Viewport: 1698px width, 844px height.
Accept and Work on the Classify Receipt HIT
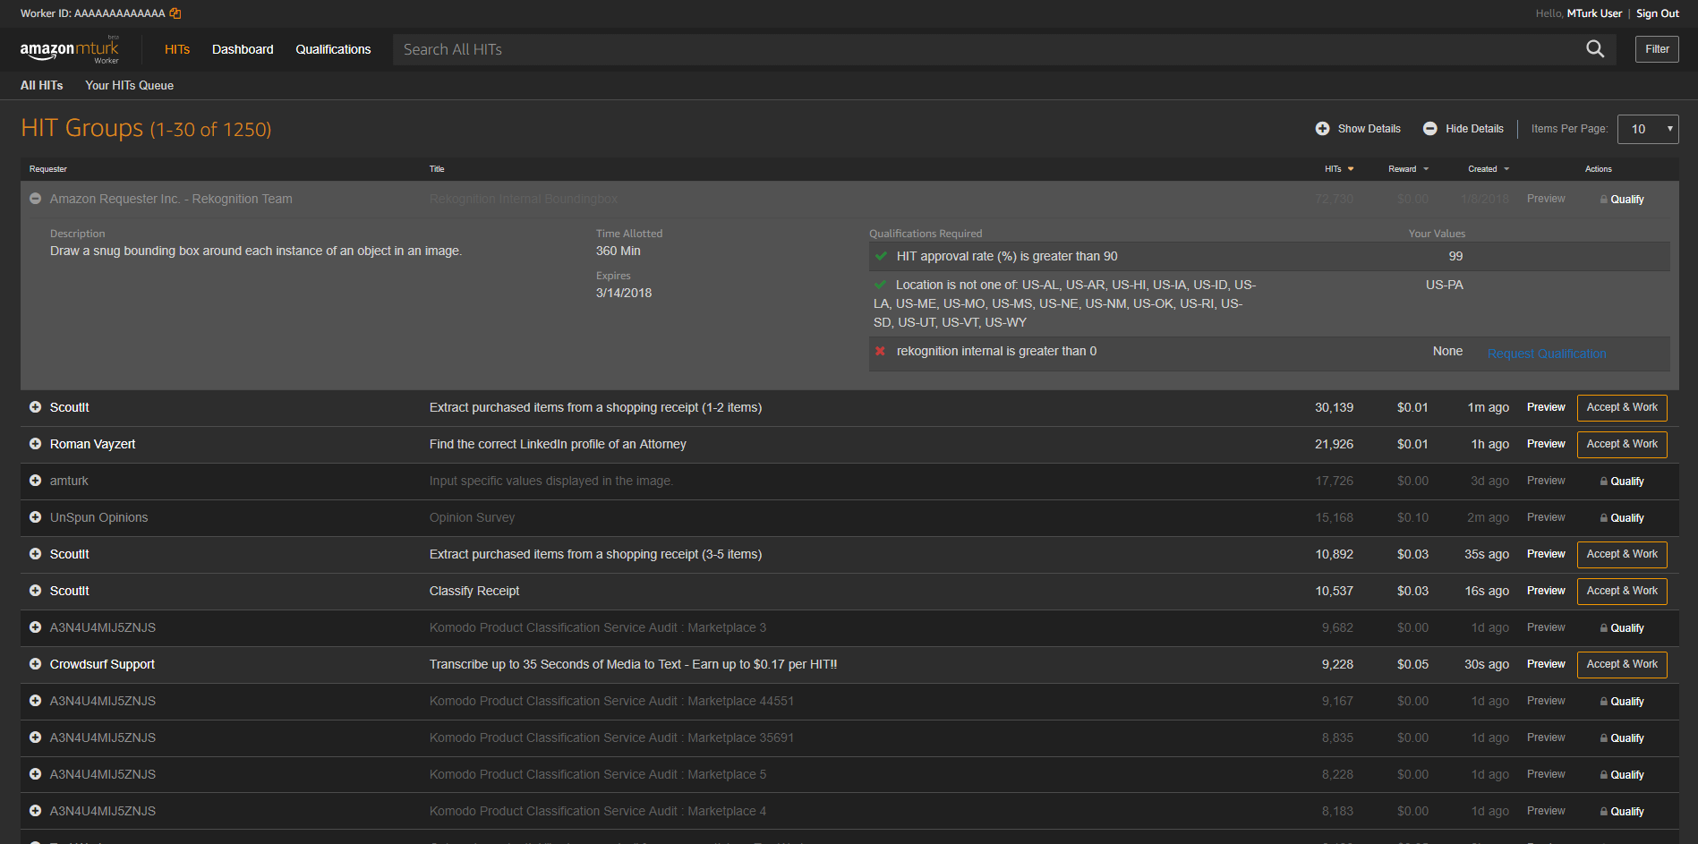coord(1621,591)
